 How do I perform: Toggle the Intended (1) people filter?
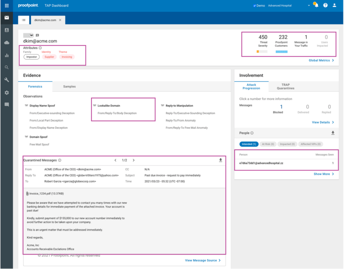[249, 144]
